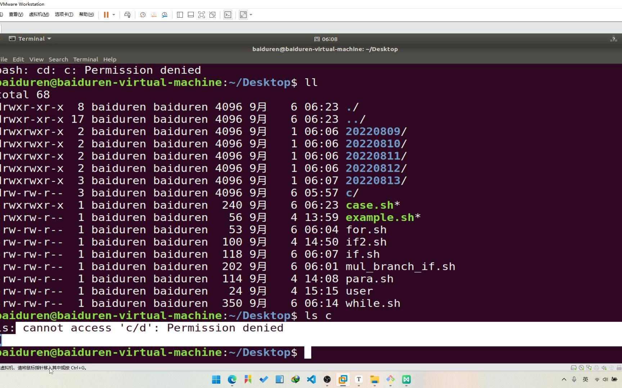Launch Visual Studio Code from the taskbar
The height and width of the screenshot is (388, 622).
click(x=311, y=379)
